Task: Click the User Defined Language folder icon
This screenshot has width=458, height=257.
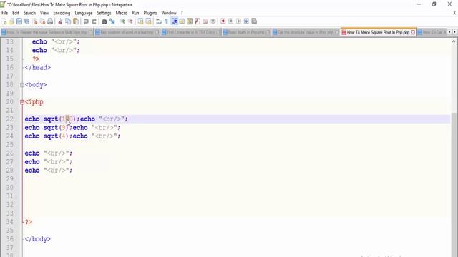Action: 182,21
